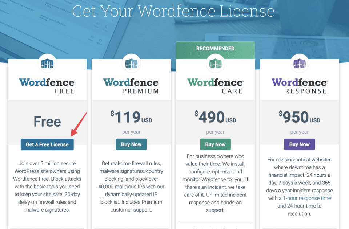Image resolution: width=349 pixels, height=229 pixels.
Task: Click the green RECOMMENDED banner
Action: [215, 49]
